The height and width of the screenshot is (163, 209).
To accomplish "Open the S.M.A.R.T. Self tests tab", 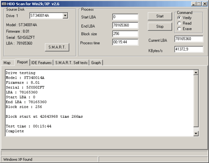I will tap(71, 63).
